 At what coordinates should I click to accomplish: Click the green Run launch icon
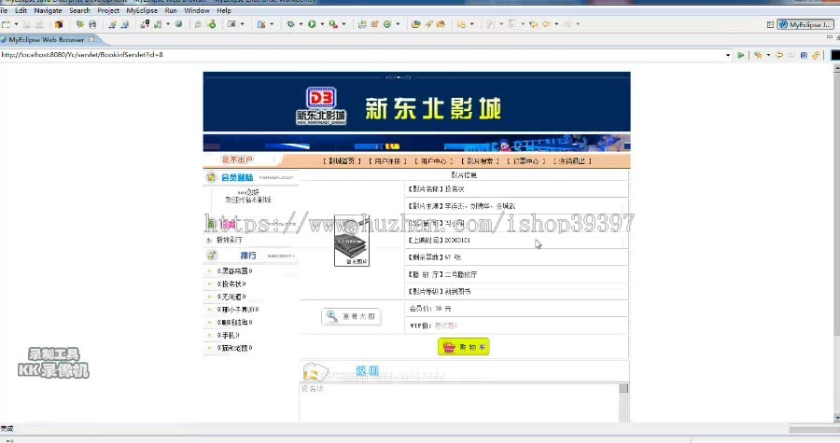312,24
